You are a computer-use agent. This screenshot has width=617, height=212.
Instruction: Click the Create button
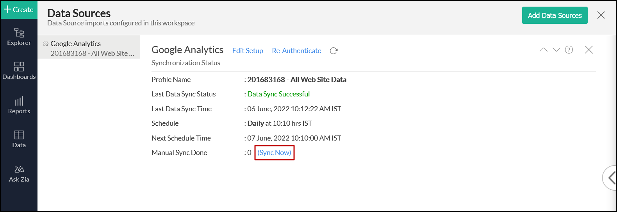pyautogui.click(x=19, y=9)
